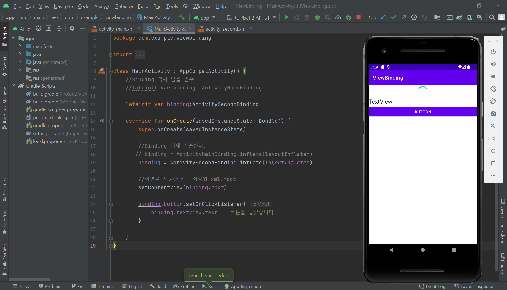The width and height of the screenshot is (507, 290).
Task: Switch to the activity_second.xml tab
Action: (x=226, y=29)
